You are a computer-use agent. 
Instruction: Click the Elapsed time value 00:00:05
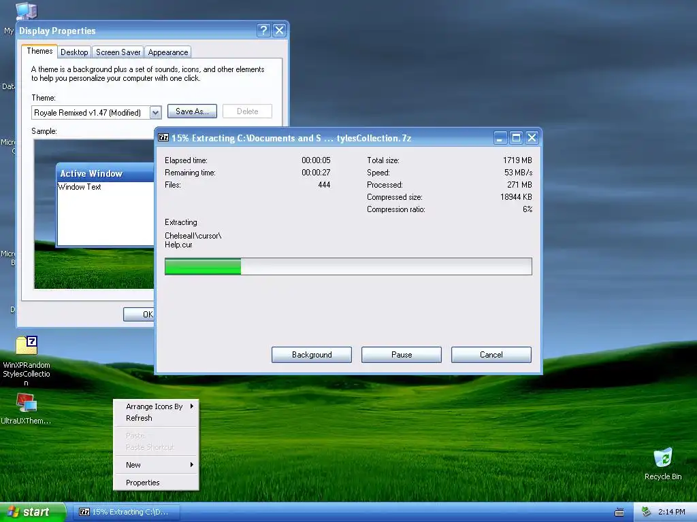pos(316,160)
